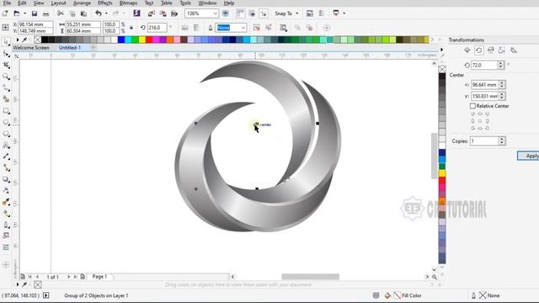The height and width of the screenshot is (303, 539).
Task: Open the File menu
Action: (x=7, y=3)
